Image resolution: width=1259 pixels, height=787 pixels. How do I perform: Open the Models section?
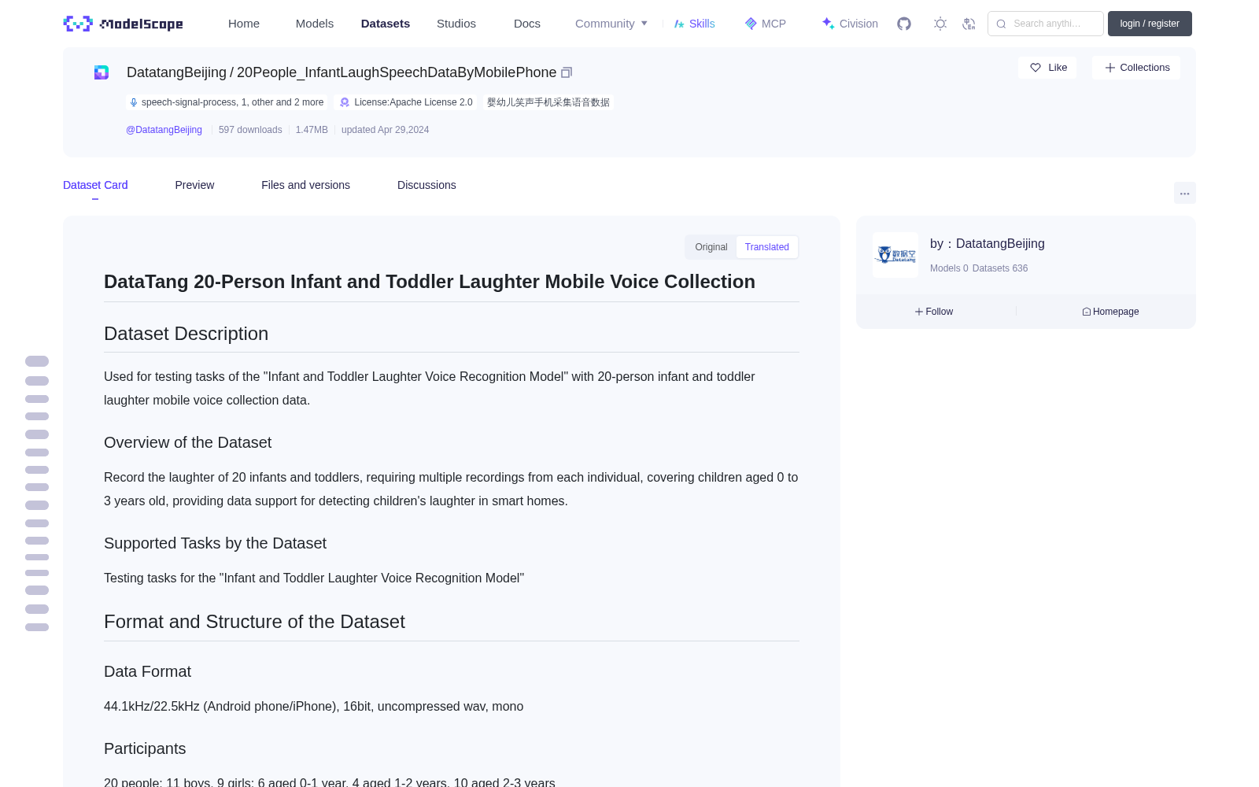point(315,24)
